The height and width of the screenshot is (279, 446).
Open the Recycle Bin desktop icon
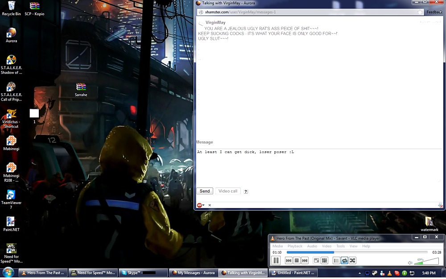[x=12, y=8]
